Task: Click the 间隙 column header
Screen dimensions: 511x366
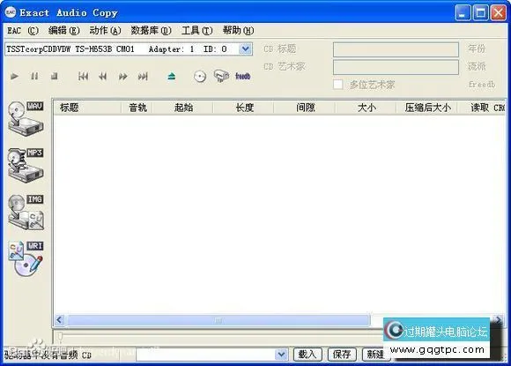Action: [305, 108]
